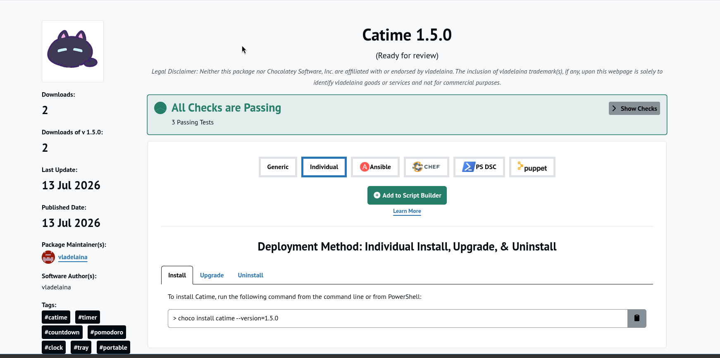Click the Published Date value 13 Jul 2026

pyautogui.click(x=71, y=223)
